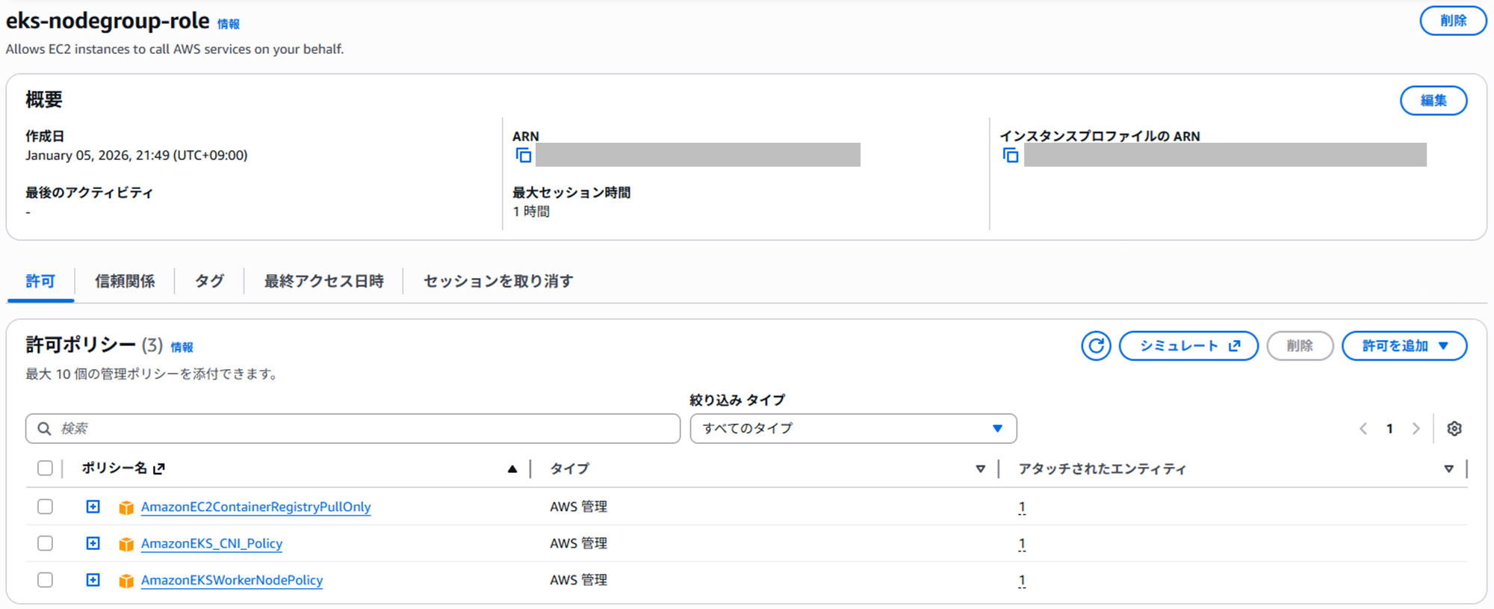Image resolution: width=1494 pixels, height=609 pixels.
Task: Click 'AWS 管理' type in AmazonEKSWorkerNodePolicy row
Action: pyautogui.click(x=578, y=580)
